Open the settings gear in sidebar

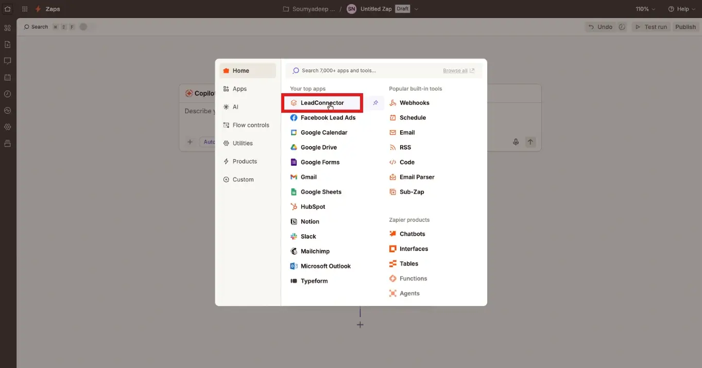pos(7,127)
